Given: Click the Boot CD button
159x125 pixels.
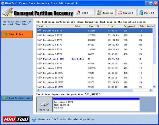Looking at the screenshot, I should 147,13.
